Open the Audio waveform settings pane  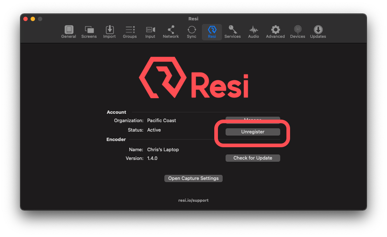(253, 32)
